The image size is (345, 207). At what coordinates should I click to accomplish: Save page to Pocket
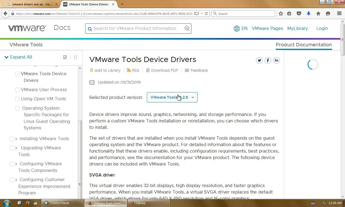(x=299, y=13)
